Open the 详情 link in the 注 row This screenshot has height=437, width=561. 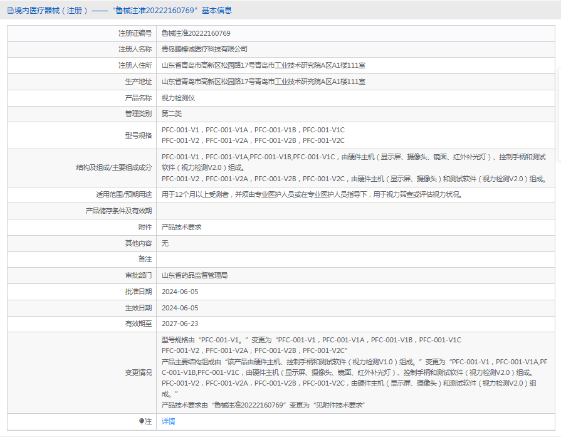click(168, 421)
